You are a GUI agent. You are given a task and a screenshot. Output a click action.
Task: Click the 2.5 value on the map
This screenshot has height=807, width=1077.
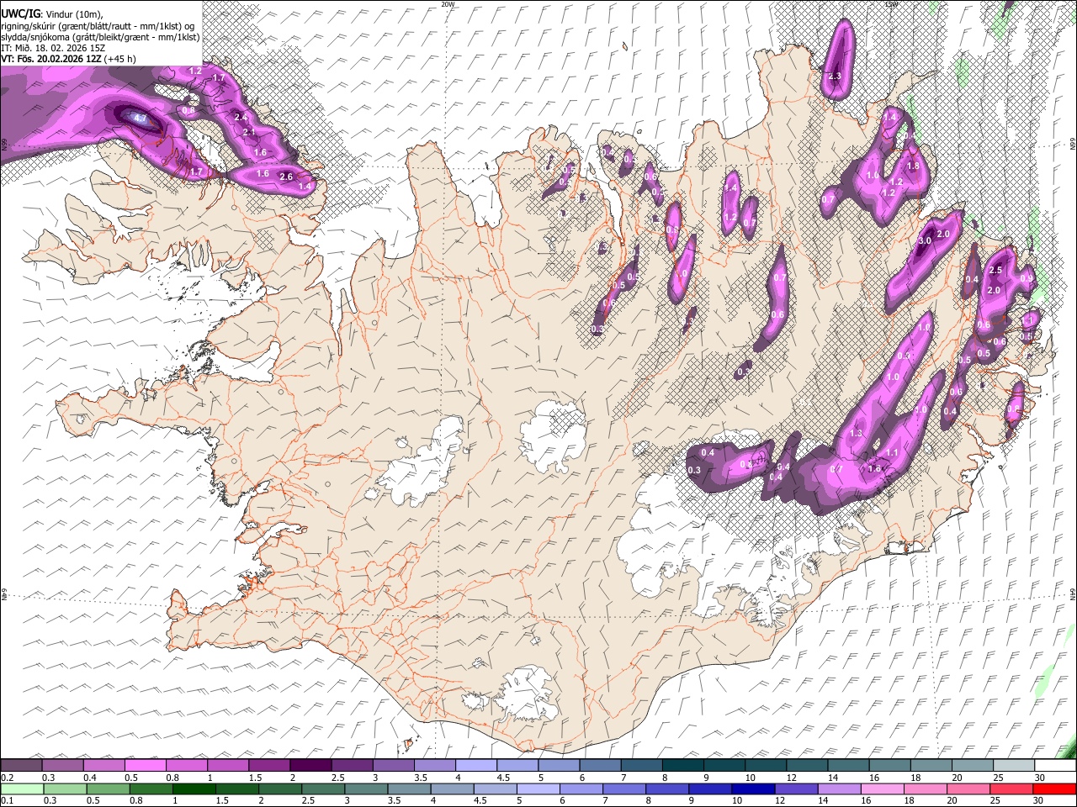(x=995, y=271)
